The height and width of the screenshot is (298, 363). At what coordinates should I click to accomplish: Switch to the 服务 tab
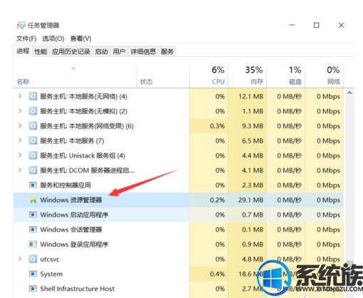pos(167,51)
